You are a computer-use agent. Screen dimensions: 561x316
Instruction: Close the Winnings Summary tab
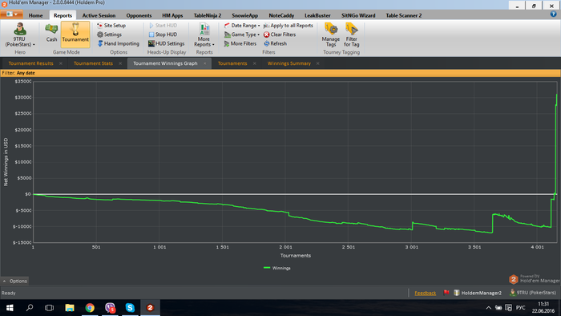tap(317, 63)
